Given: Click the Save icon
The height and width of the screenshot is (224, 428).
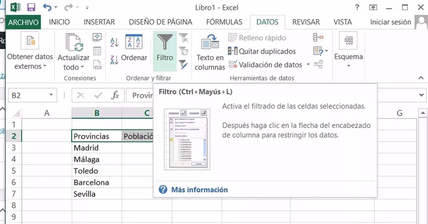Looking at the screenshot, I should point(32,7).
